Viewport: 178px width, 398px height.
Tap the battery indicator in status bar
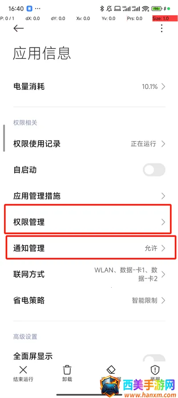coord(157,8)
